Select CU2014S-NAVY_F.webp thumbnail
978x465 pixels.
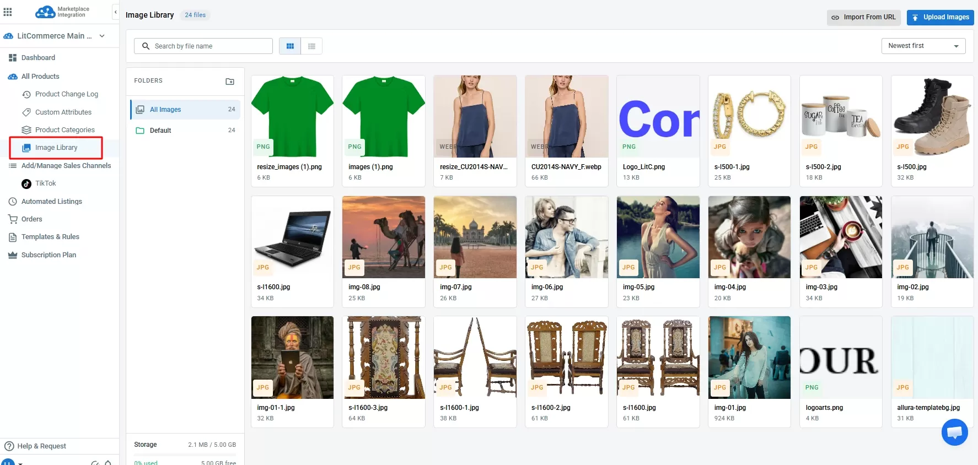coord(567,116)
